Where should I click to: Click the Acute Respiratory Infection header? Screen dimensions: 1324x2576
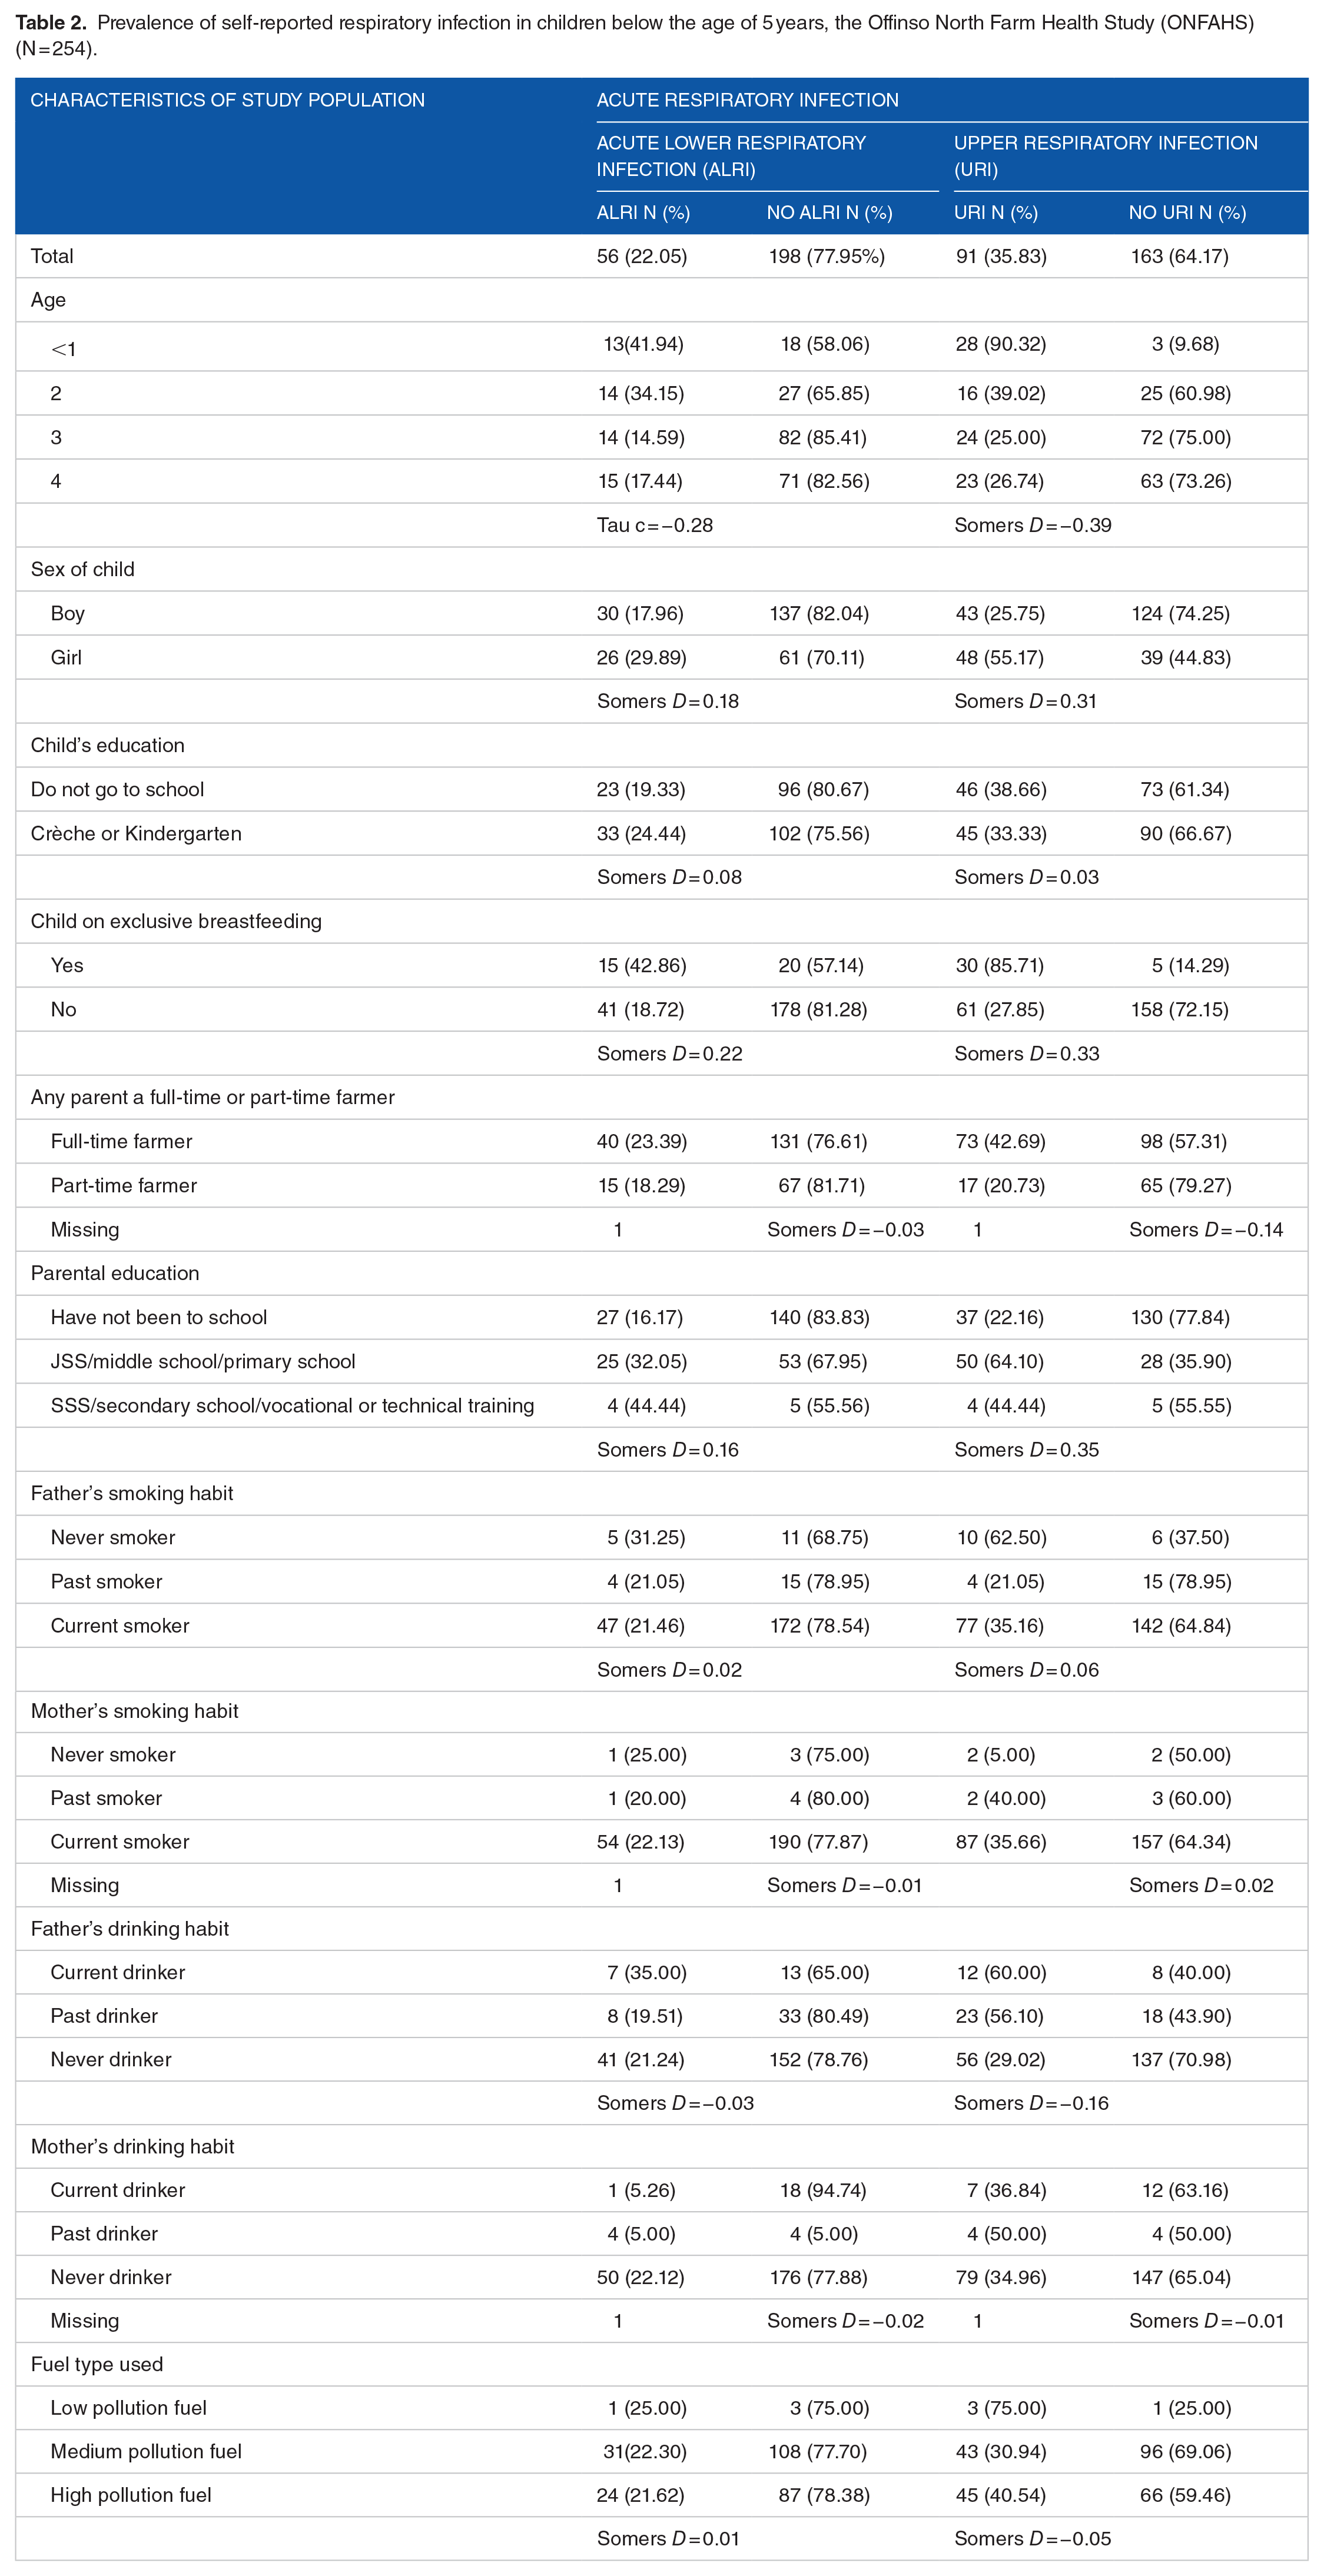(x=748, y=100)
